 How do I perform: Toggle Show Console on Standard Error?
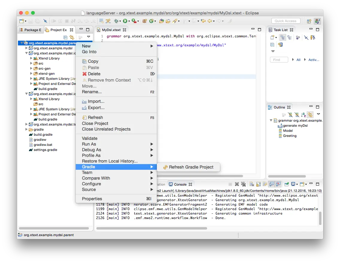pyautogui.click(x=278, y=184)
